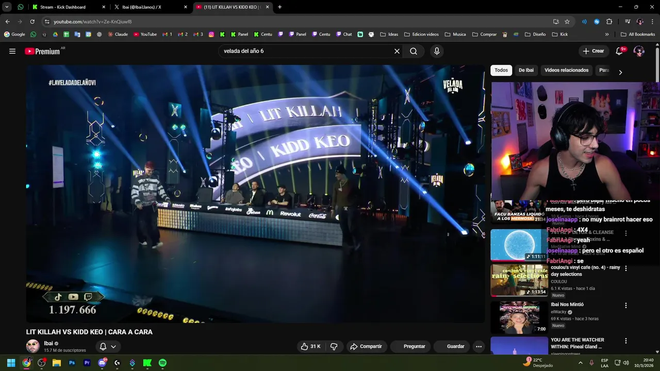Select the Videos relacionados filter chip
Screen dimensions: 660x371
[566, 70]
